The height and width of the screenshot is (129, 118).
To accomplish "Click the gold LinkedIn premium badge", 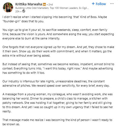I will (x=44, y=4).
